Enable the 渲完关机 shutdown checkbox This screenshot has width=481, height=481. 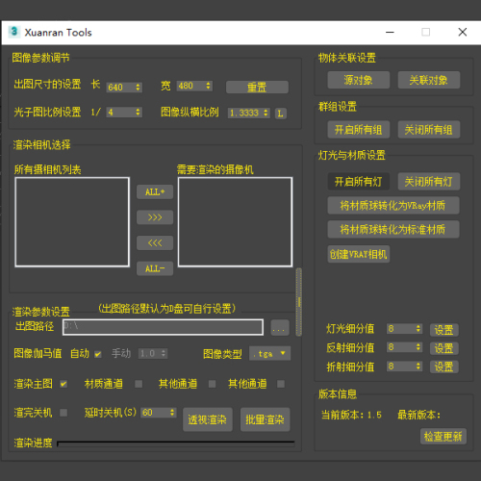click(x=63, y=413)
